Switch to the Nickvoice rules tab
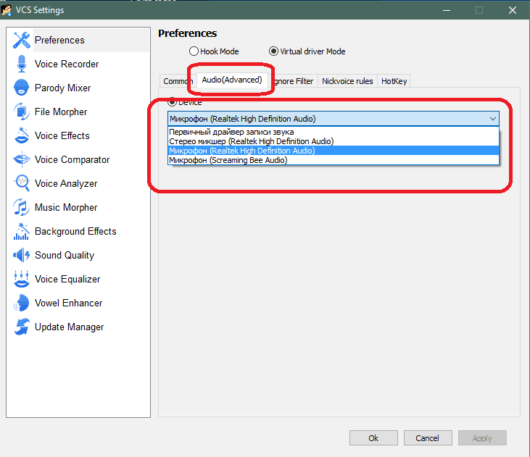This screenshot has width=530, height=457. [347, 81]
